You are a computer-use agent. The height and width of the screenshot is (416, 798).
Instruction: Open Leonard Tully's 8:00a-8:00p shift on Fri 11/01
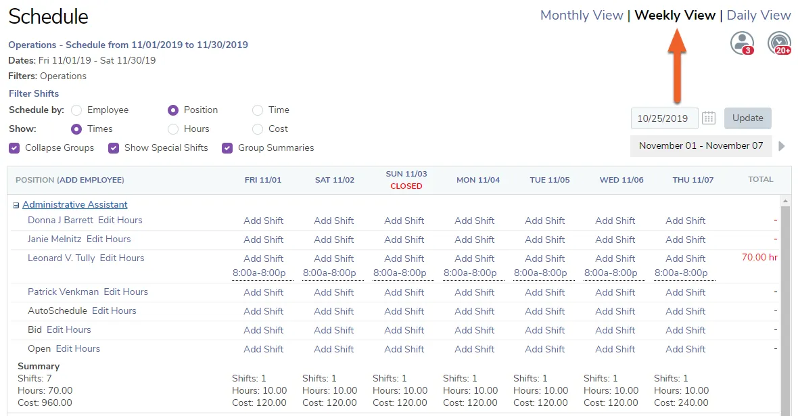259,273
